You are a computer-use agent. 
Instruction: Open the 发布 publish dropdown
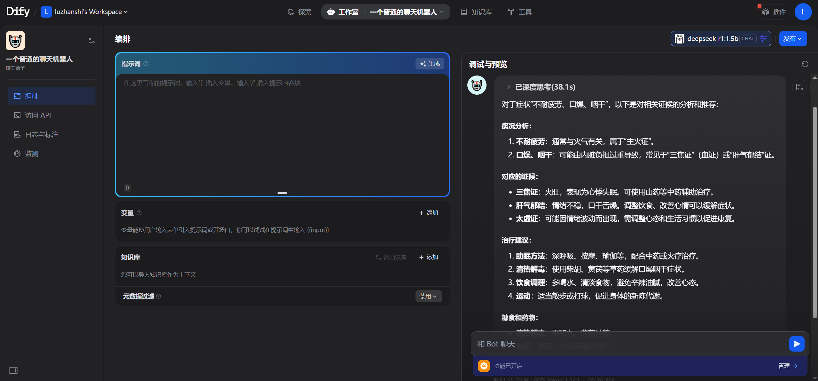coord(792,39)
